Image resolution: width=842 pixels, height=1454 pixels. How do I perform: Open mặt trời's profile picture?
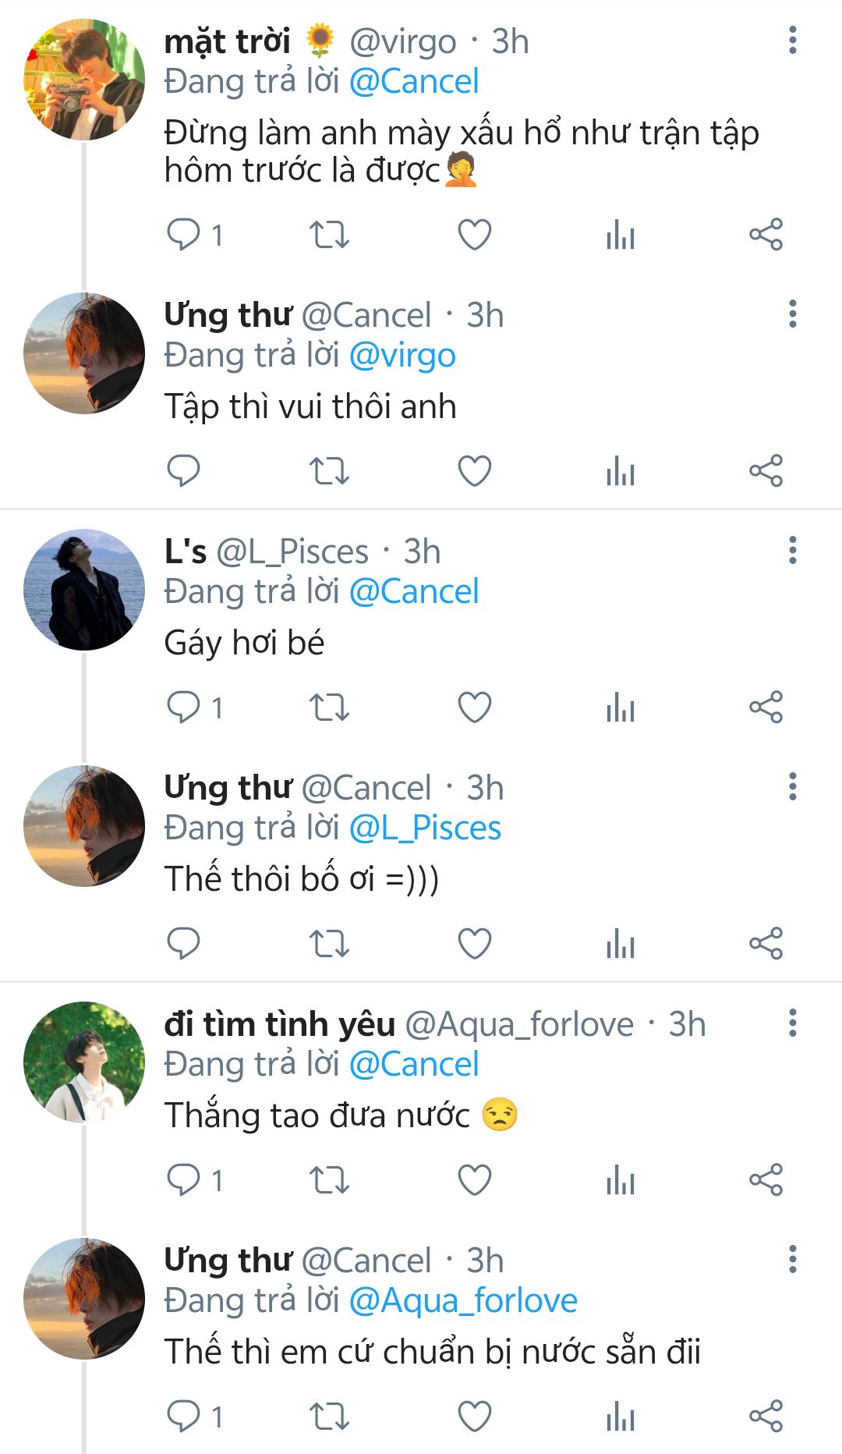click(x=84, y=80)
